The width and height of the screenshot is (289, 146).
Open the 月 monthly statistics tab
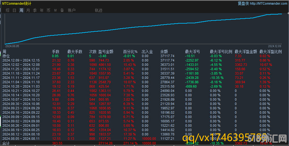point(28,10)
